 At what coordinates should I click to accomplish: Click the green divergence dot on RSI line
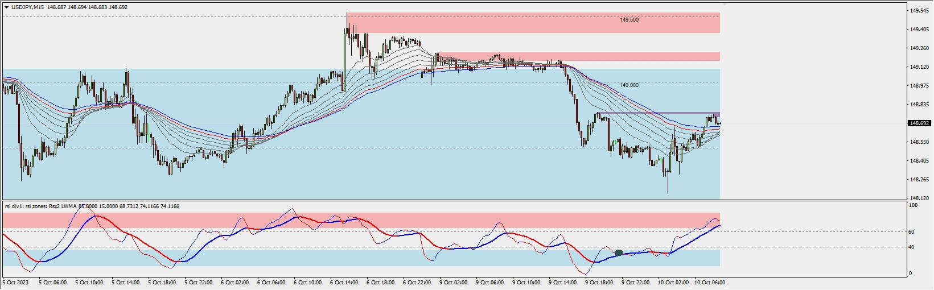[619, 253]
